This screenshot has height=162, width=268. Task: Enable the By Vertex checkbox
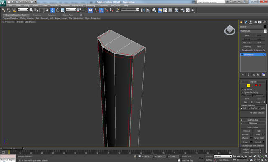tap(242, 89)
